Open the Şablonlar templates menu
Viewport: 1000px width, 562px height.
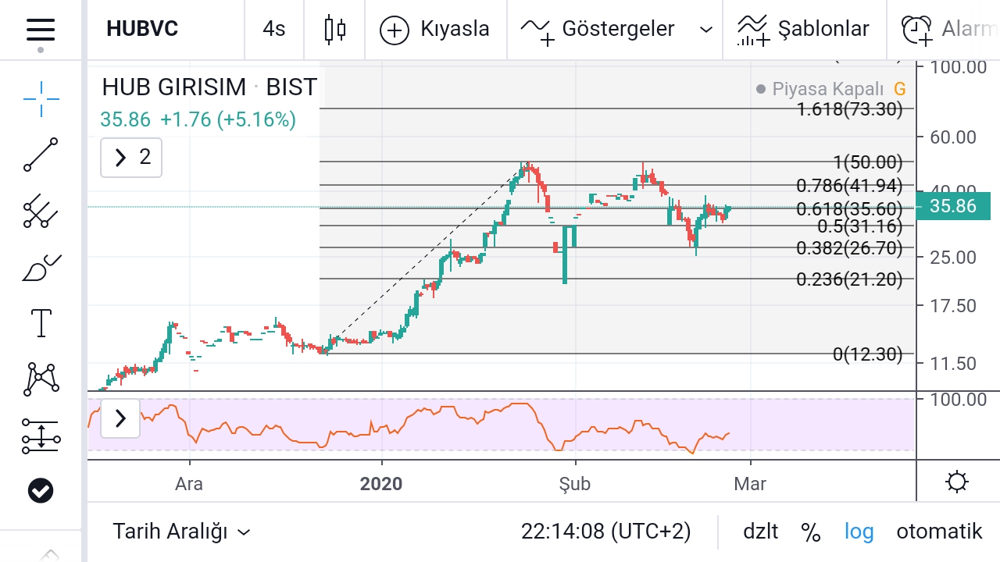(804, 30)
